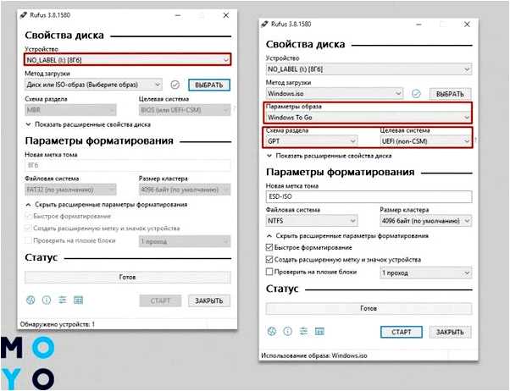Image resolution: width=510 pixels, height=391 pixels.
Task: Click FAT32 file system dropdown in left window
Action: coord(70,190)
